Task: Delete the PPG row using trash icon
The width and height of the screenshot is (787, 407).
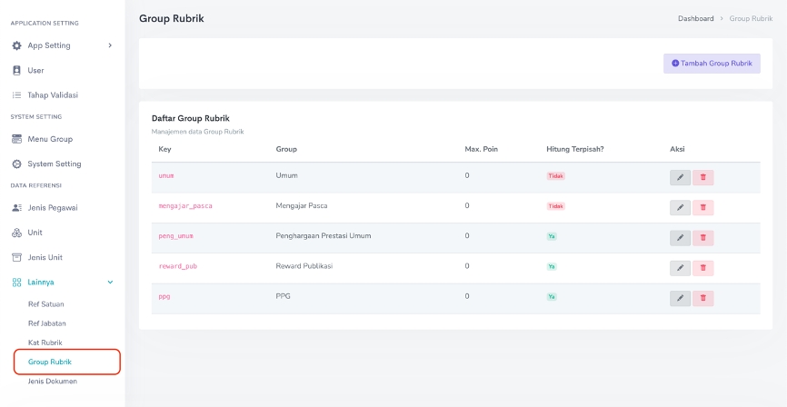Action: click(x=702, y=298)
